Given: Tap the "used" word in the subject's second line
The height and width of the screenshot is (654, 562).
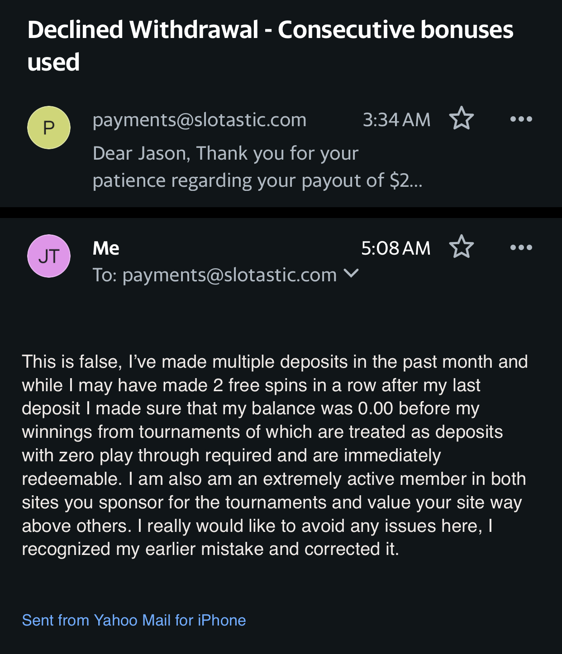Looking at the screenshot, I should [x=53, y=62].
